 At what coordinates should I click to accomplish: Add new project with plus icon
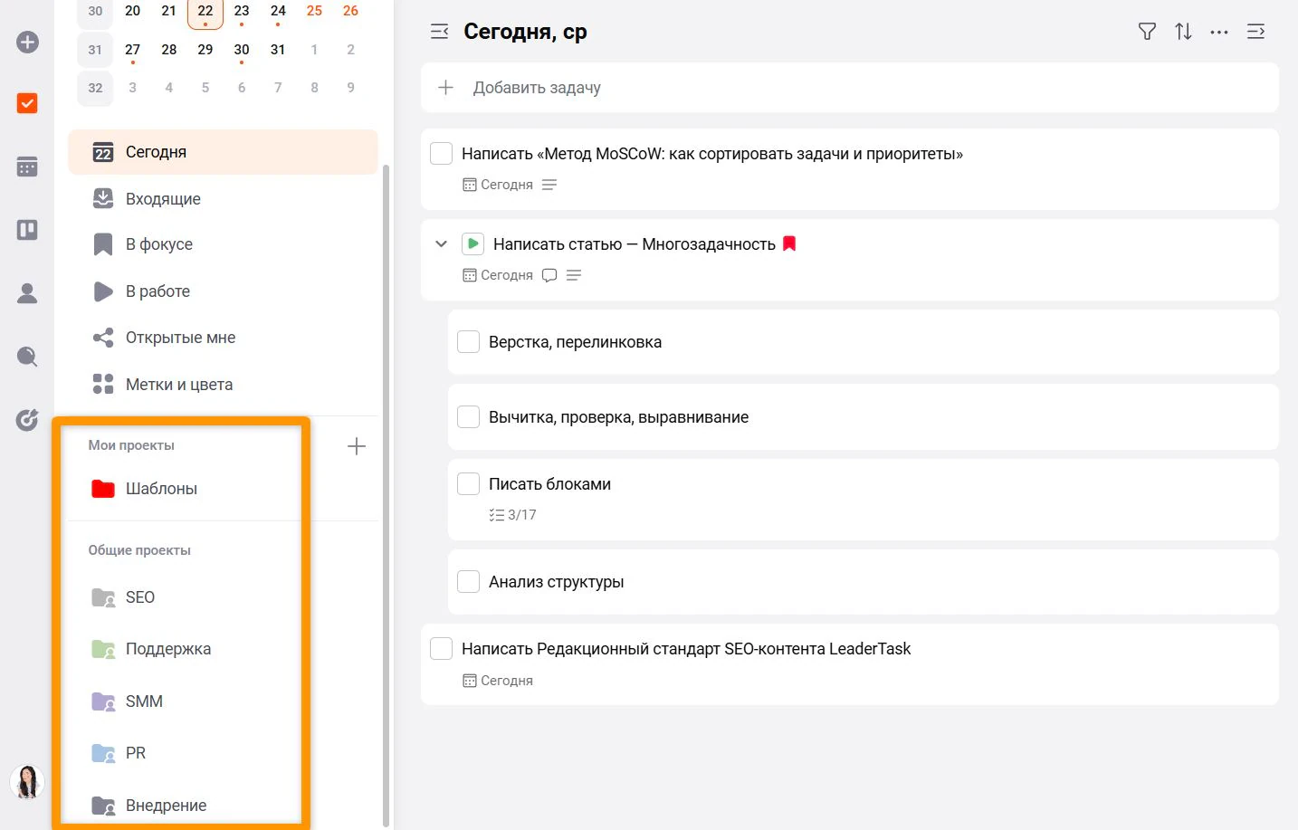357,446
